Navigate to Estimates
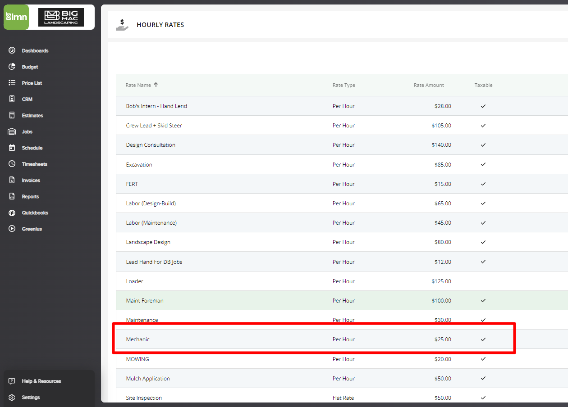568x407 pixels. pyautogui.click(x=32, y=115)
